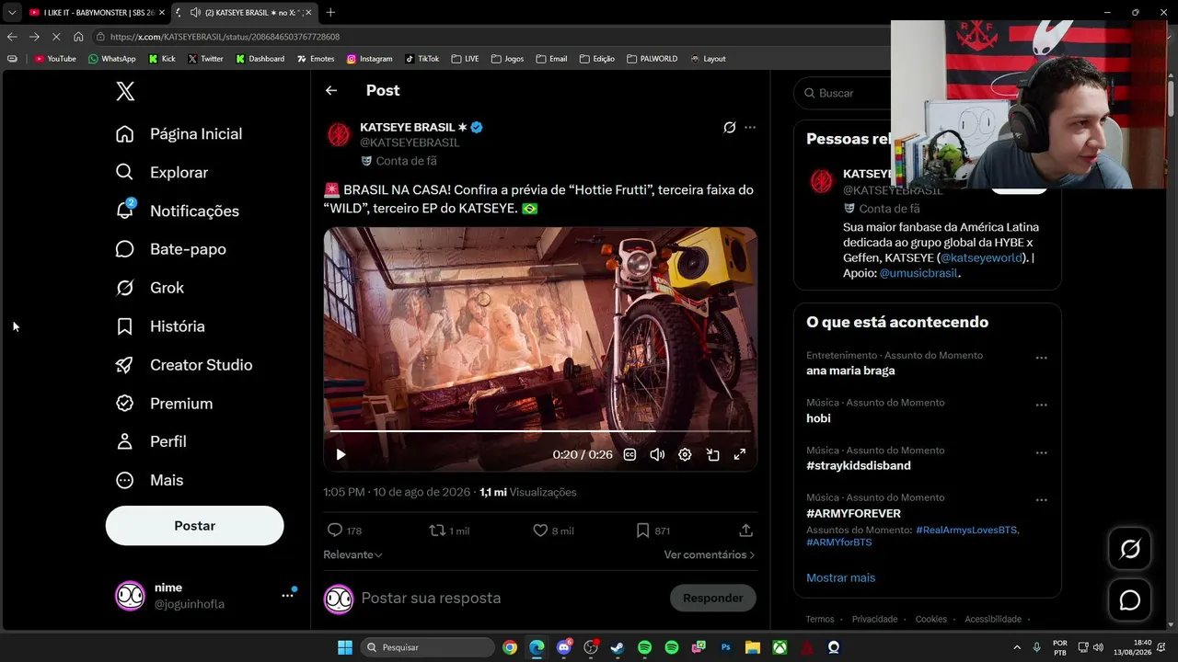The width and height of the screenshot is (1178, 662).
Task: Click Mostrar mais in trends
Action: 840,578
